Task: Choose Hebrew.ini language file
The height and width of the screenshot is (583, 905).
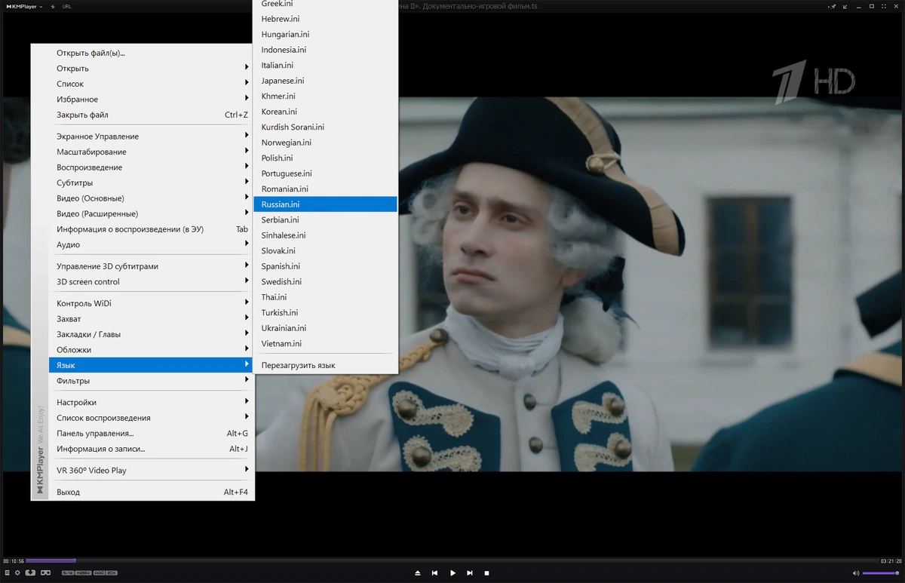Action: pos(326,19)
